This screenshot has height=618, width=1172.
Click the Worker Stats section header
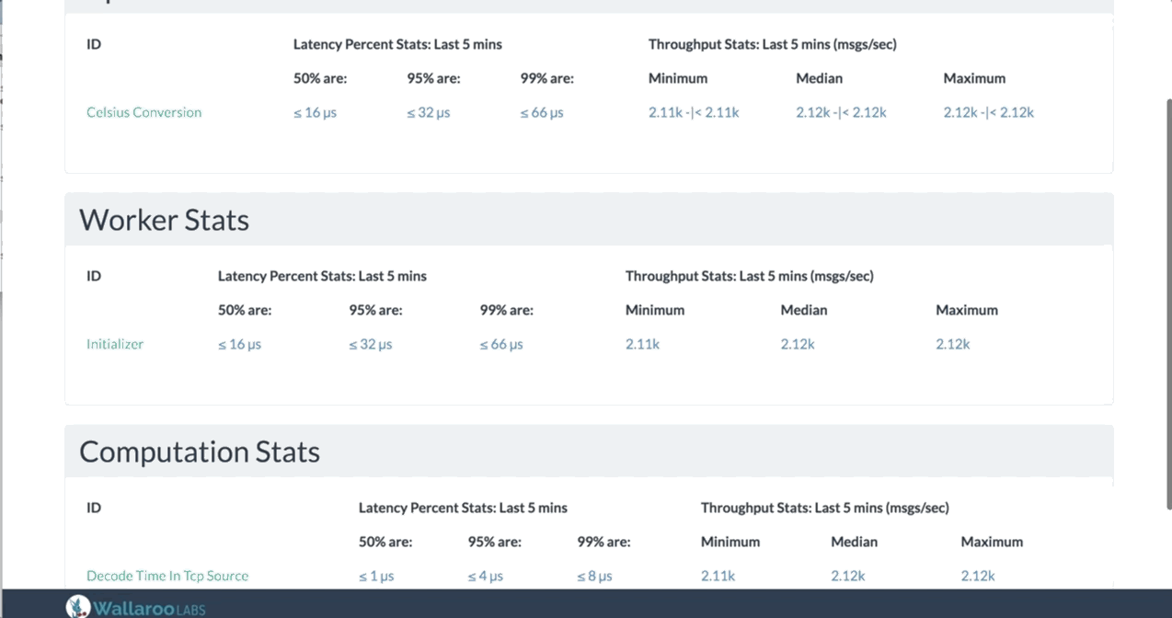tap(164, 221)
